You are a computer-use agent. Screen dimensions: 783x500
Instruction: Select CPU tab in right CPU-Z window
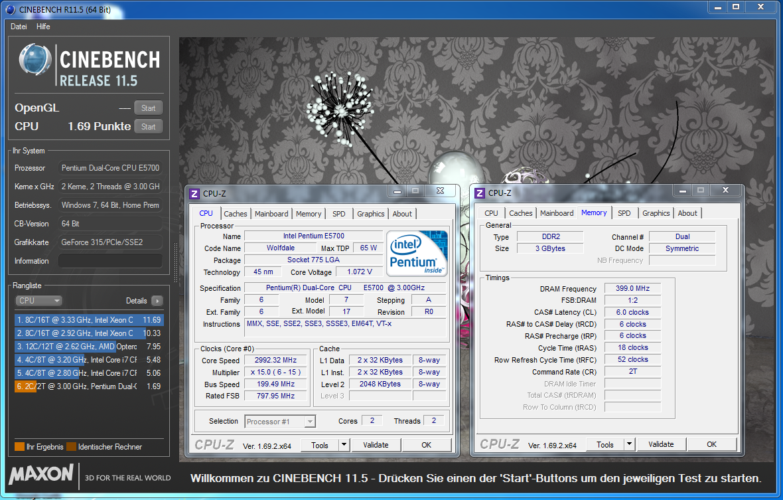pos(492,213)
